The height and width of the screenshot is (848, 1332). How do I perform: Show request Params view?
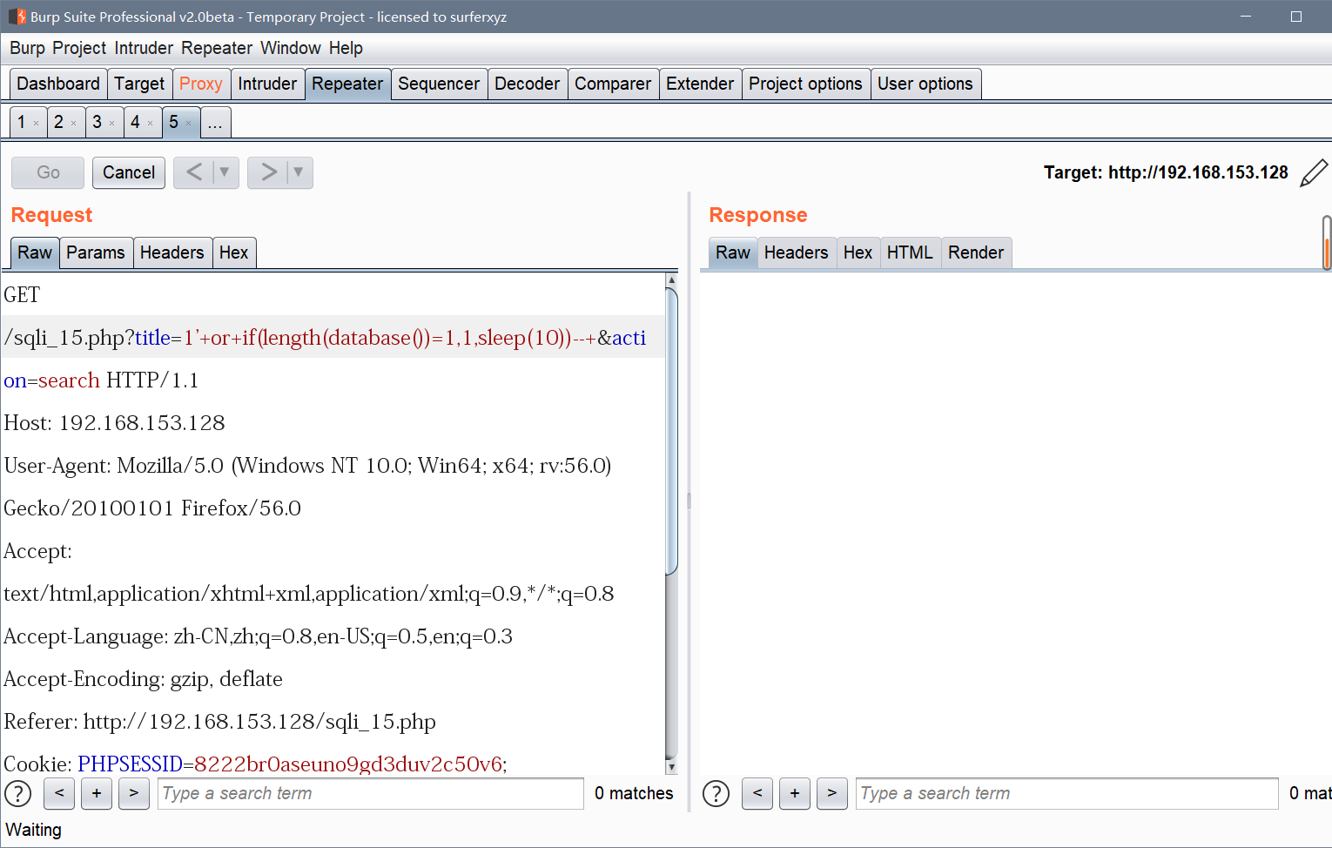click(x=96, y=252)
